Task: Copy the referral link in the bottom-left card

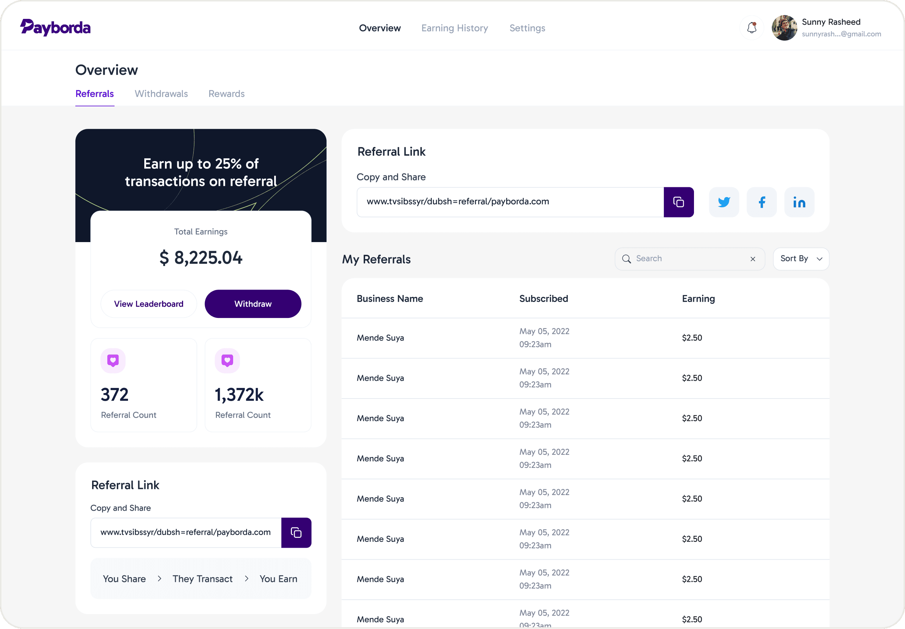Action: (x=296, y=533)
